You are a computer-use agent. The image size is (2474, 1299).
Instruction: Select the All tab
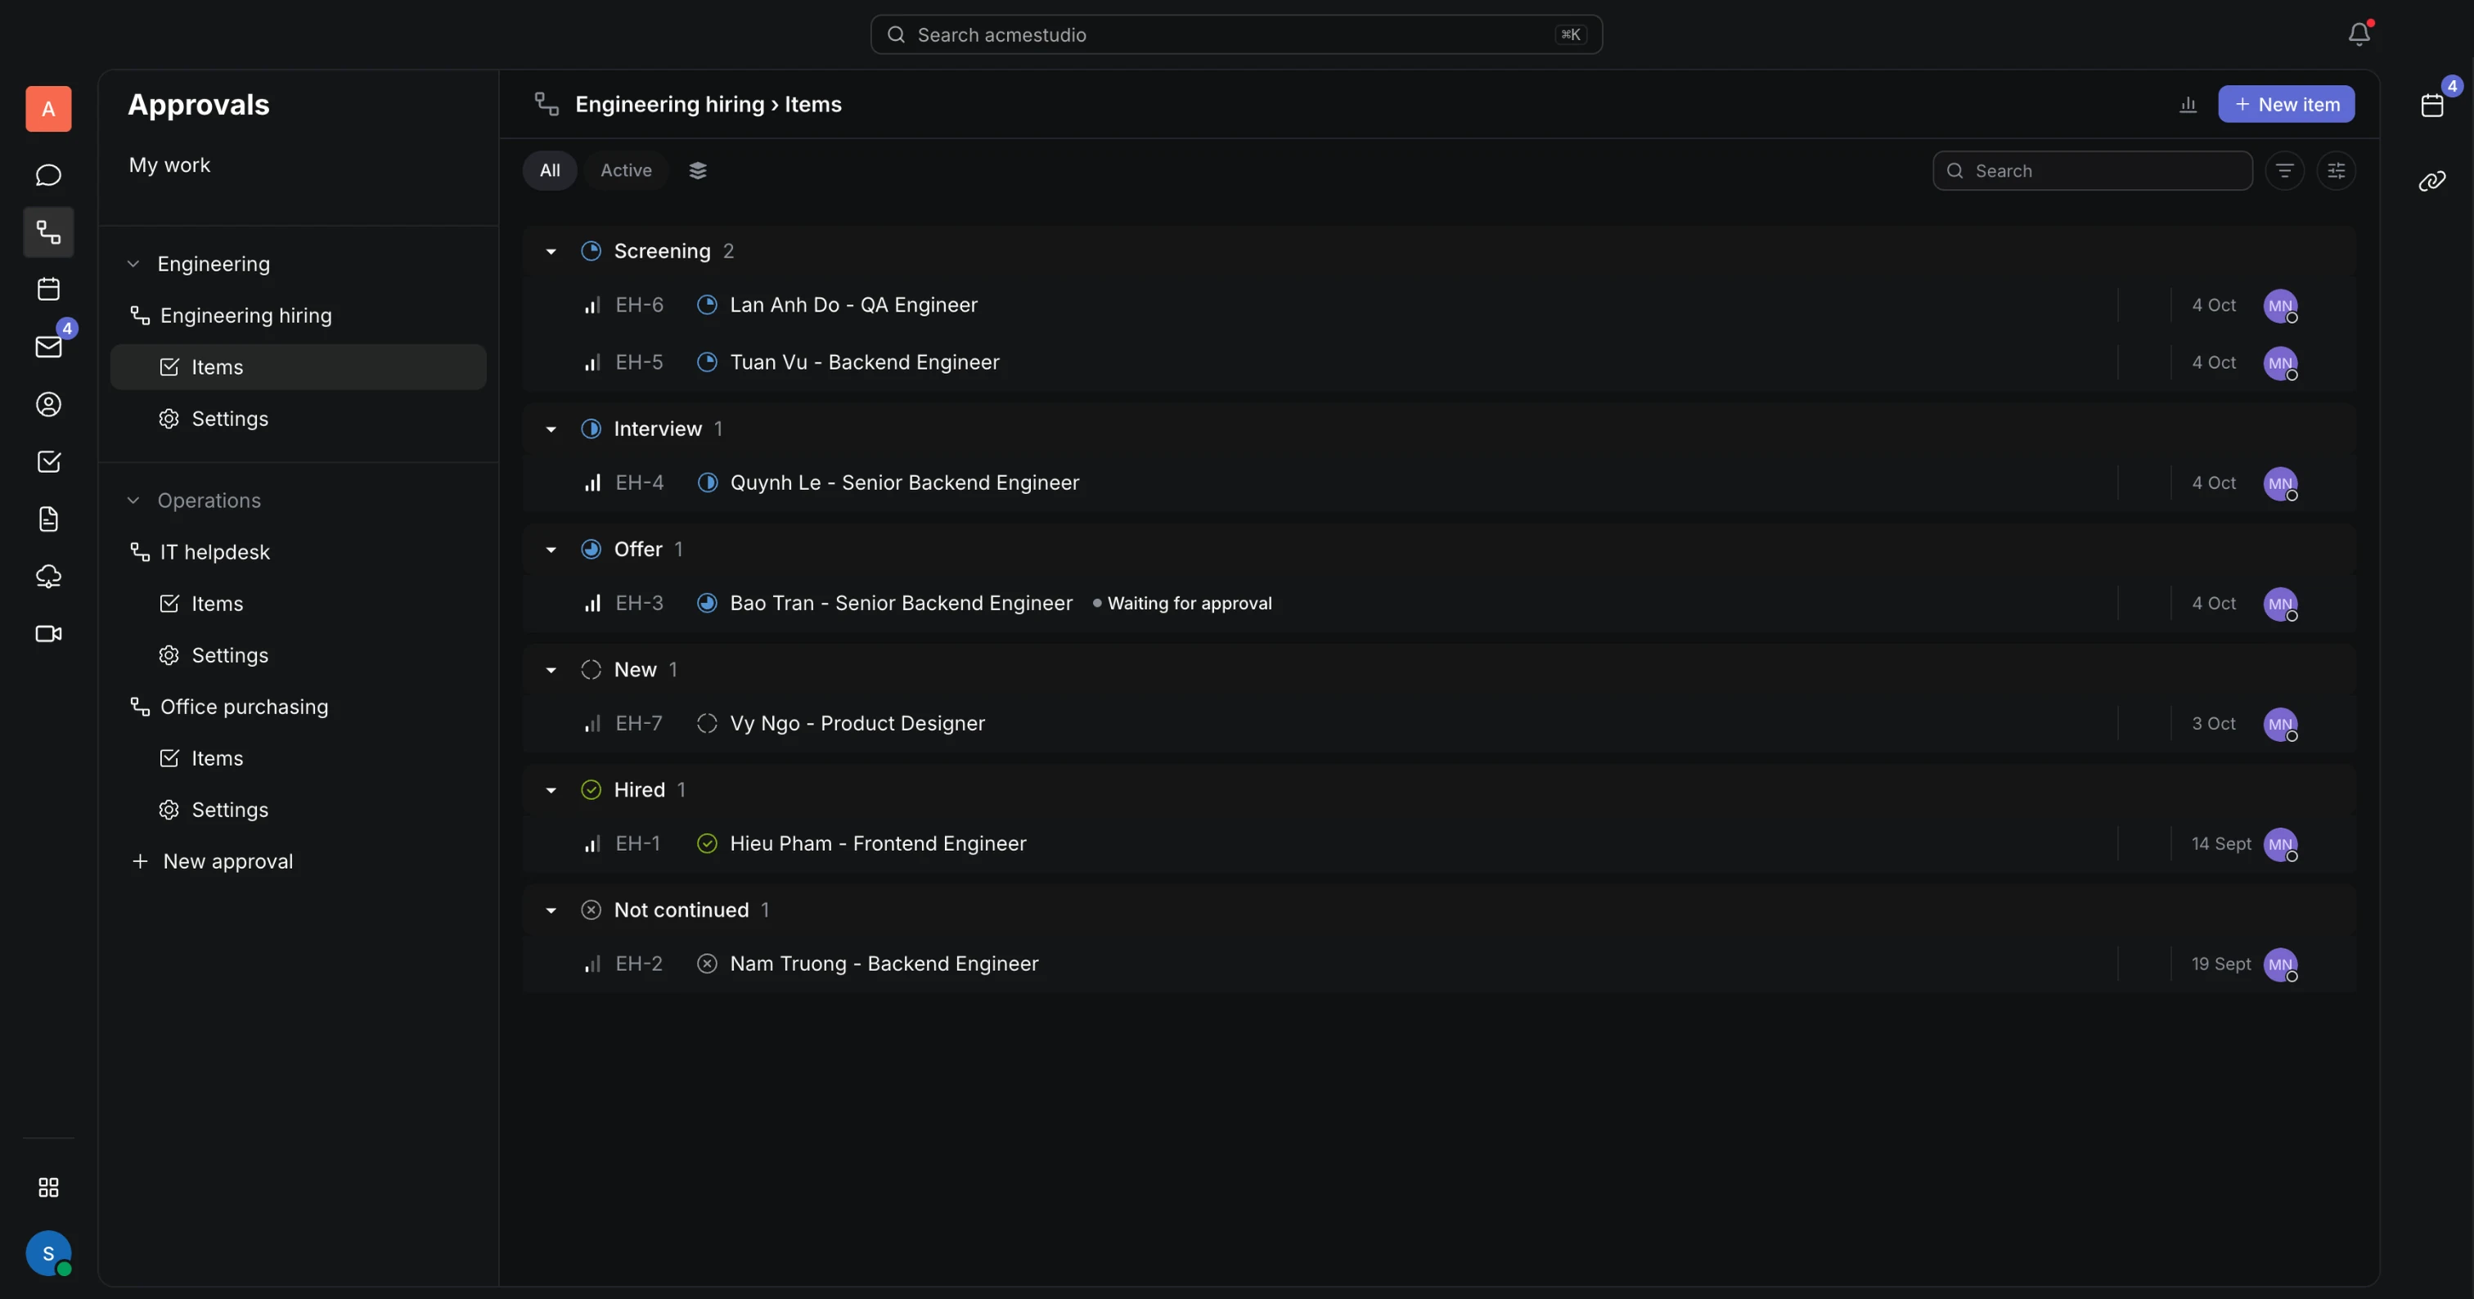(549, 171)
